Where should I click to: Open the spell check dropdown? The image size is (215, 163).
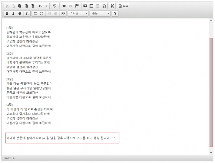pos(55,6)
